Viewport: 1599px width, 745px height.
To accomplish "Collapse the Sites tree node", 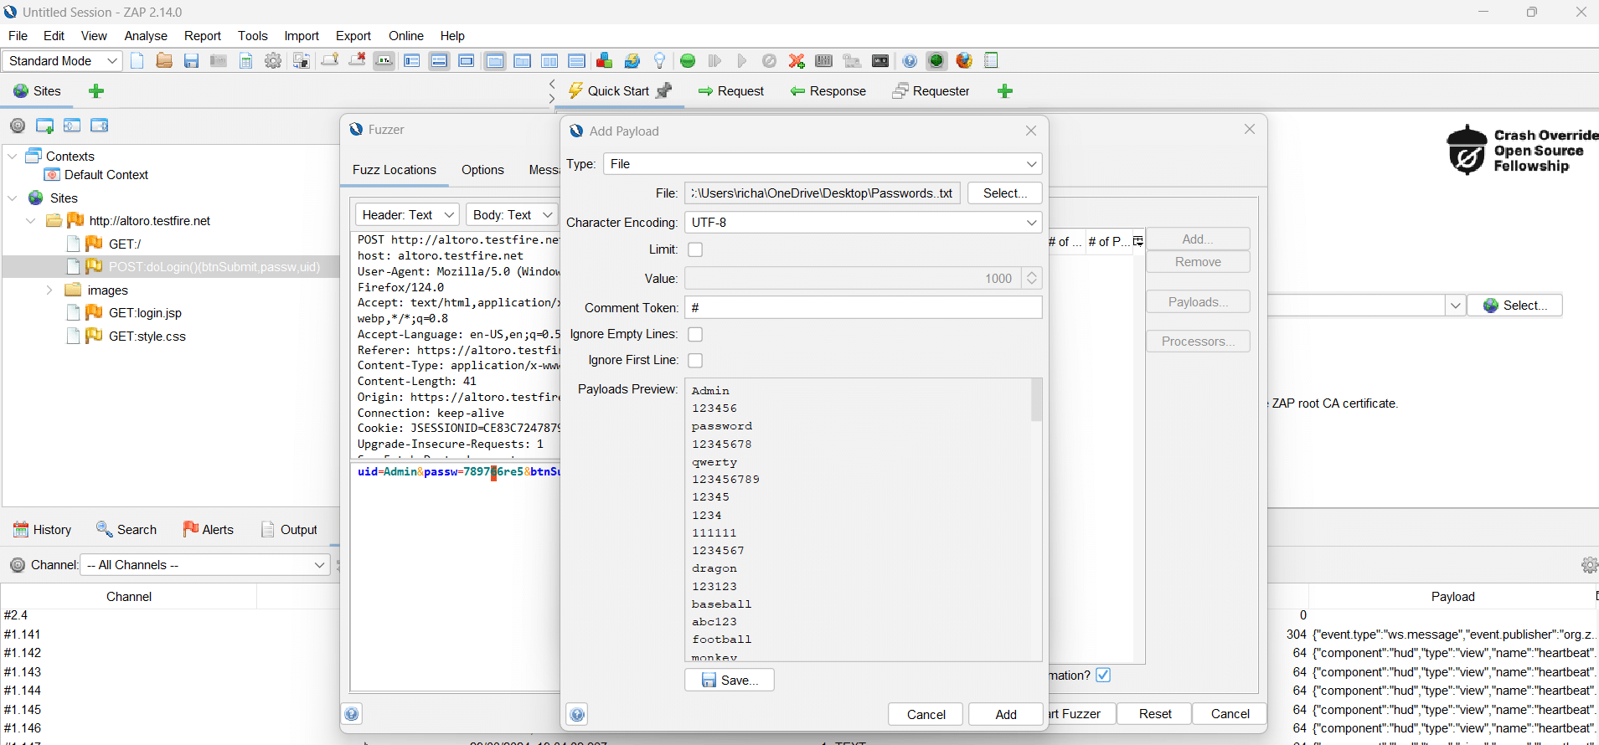I will pyautogui.click(x=13, y=198).
